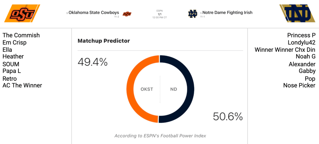The image size is (319, 144).
Task: Select Nose Picker entry
Action: 299,85
